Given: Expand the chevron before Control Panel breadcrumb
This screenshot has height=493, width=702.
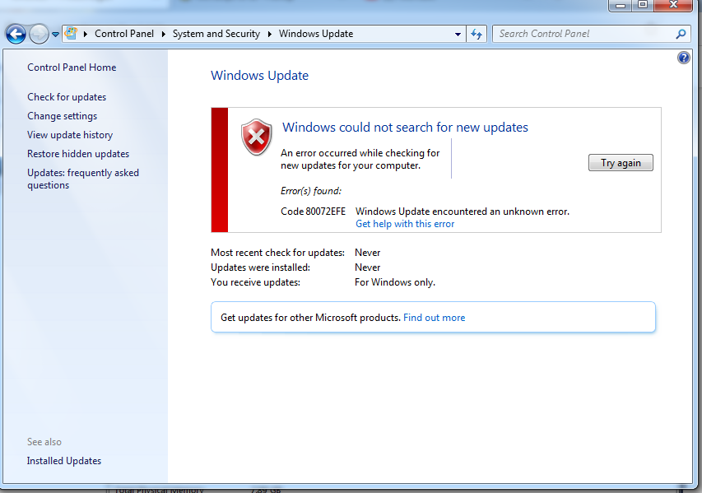Looking at the screenshot, I should 85,34.
